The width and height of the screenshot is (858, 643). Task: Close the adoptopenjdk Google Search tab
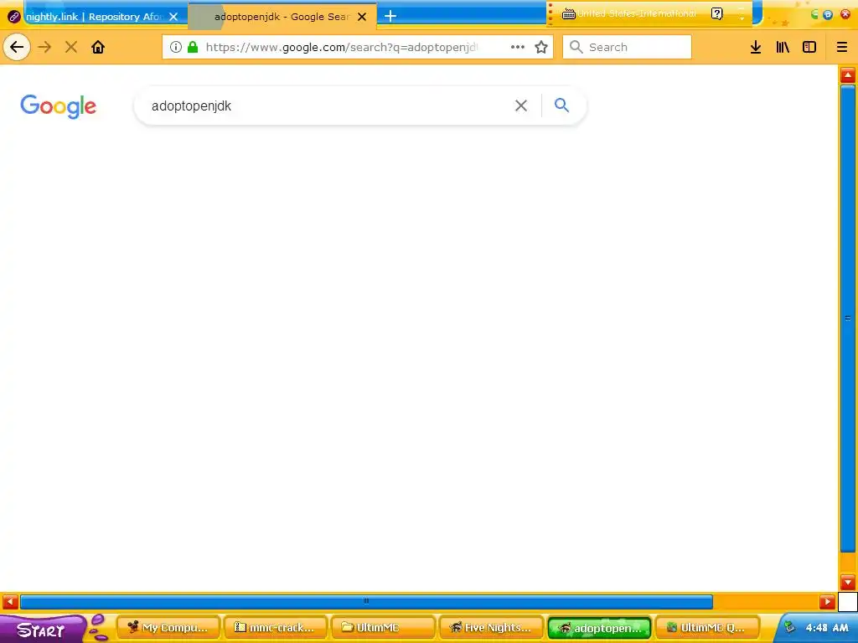362,17
